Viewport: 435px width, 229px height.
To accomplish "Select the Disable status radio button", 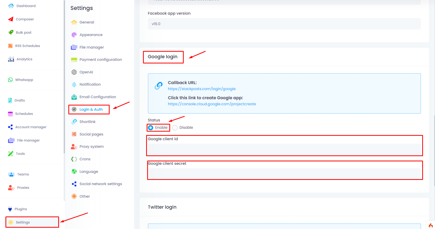I will pos(175,128).
